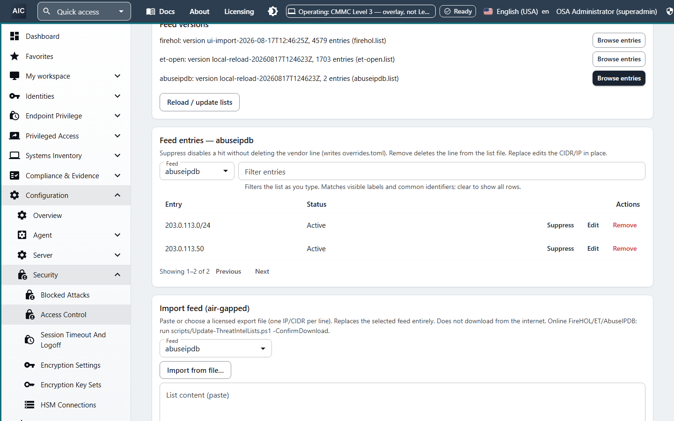Click the Dashboard grid icon
The width and height of the screenshot is (674, 421).
[15, 36]
